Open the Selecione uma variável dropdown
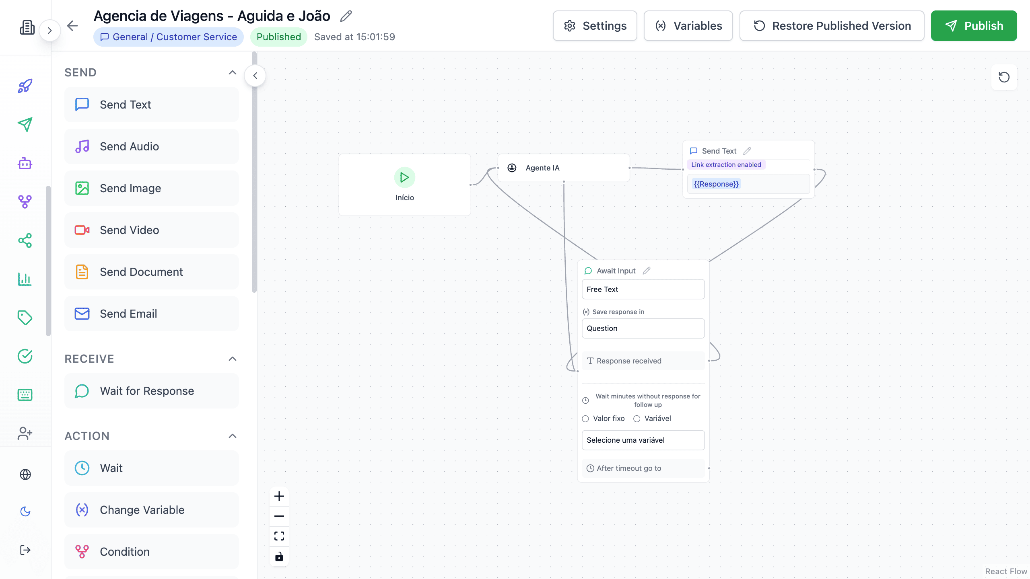Screen dimensions: 1030x579 (x=643, y=440)
